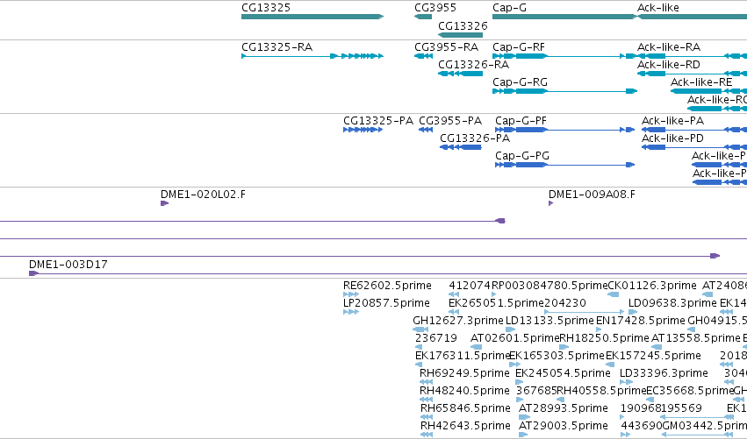Select the Cap-G-RG transcript glyph

click(x=564, y=91)
